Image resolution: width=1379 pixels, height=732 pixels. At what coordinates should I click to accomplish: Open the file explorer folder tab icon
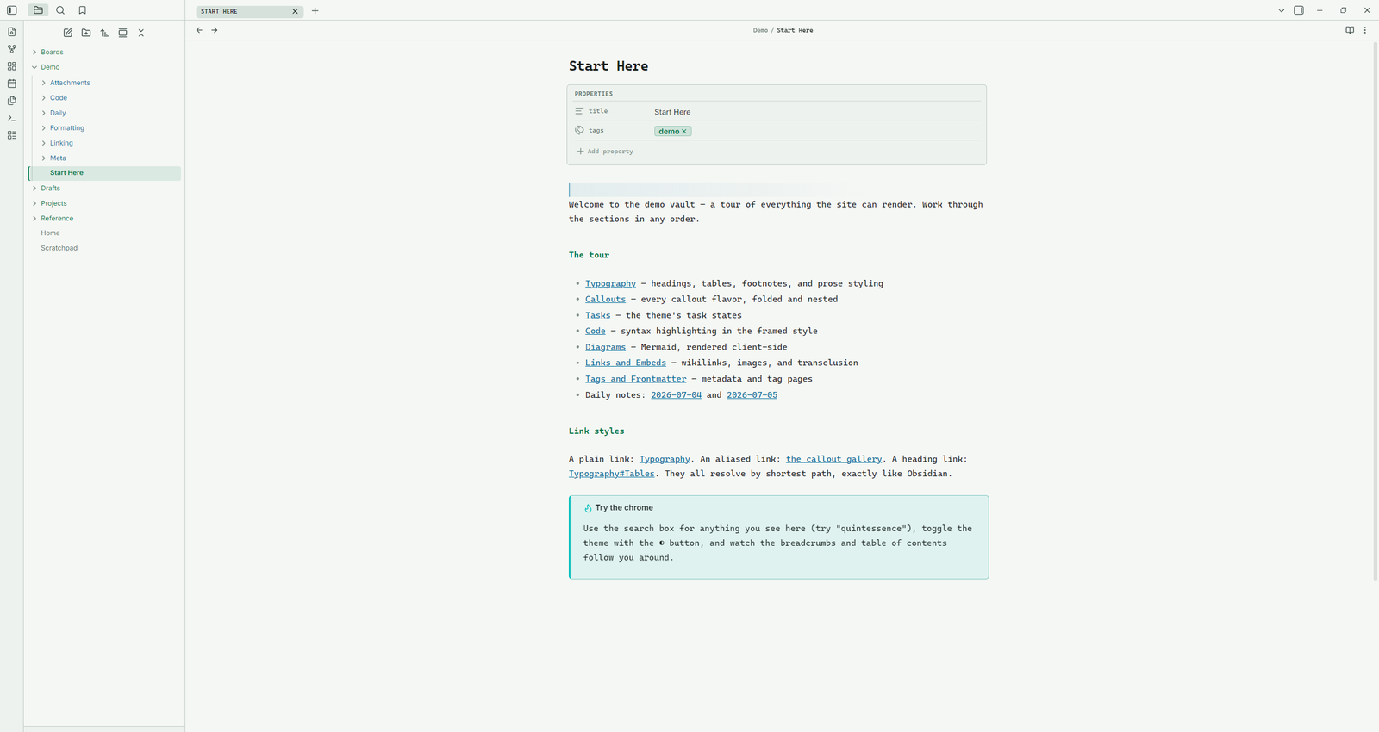[x=38, y=10]
